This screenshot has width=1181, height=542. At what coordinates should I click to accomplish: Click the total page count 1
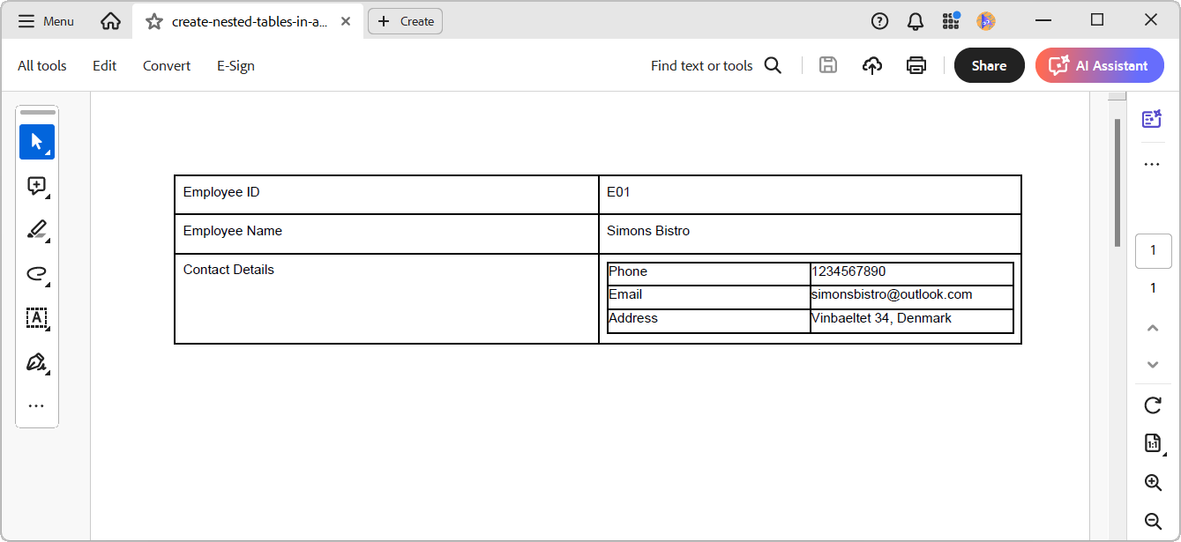(1153, 288)
